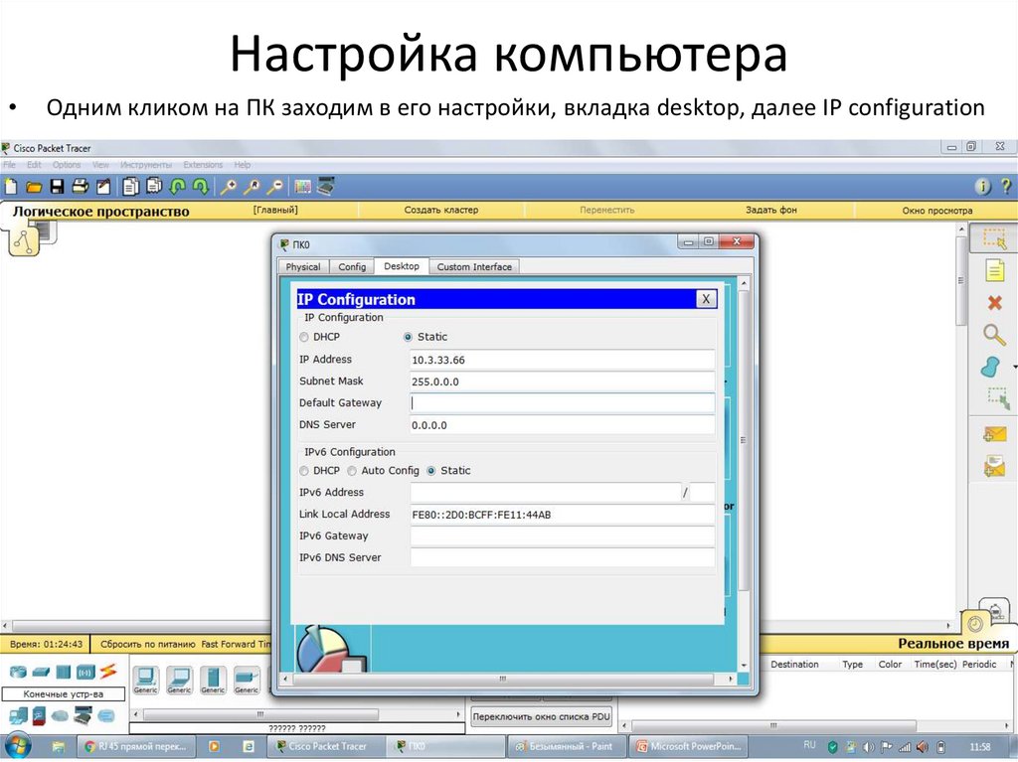This screenshot has height=762, width=1018.
Task: Focus the IPv6 Gateway input field
Action: coord(563,535)
